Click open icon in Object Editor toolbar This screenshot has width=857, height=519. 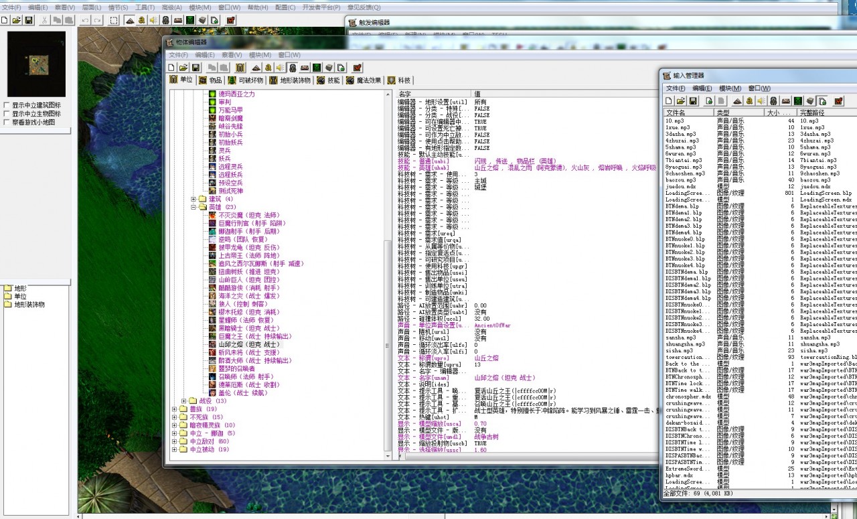click(x=183, y=68)
